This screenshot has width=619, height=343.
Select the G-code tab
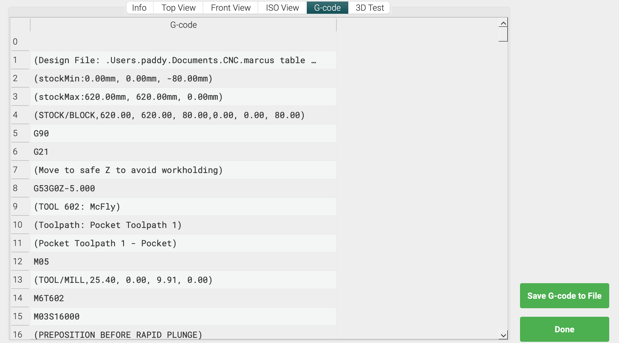point(327,8)
